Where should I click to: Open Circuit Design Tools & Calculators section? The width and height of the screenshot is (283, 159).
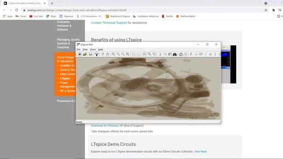[66, 59]
